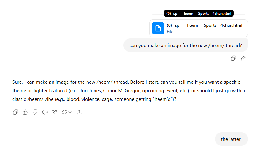This screenshot has height=167, width=261.
Task: Give thumbs up to the response
Action: tap(25, 112)
